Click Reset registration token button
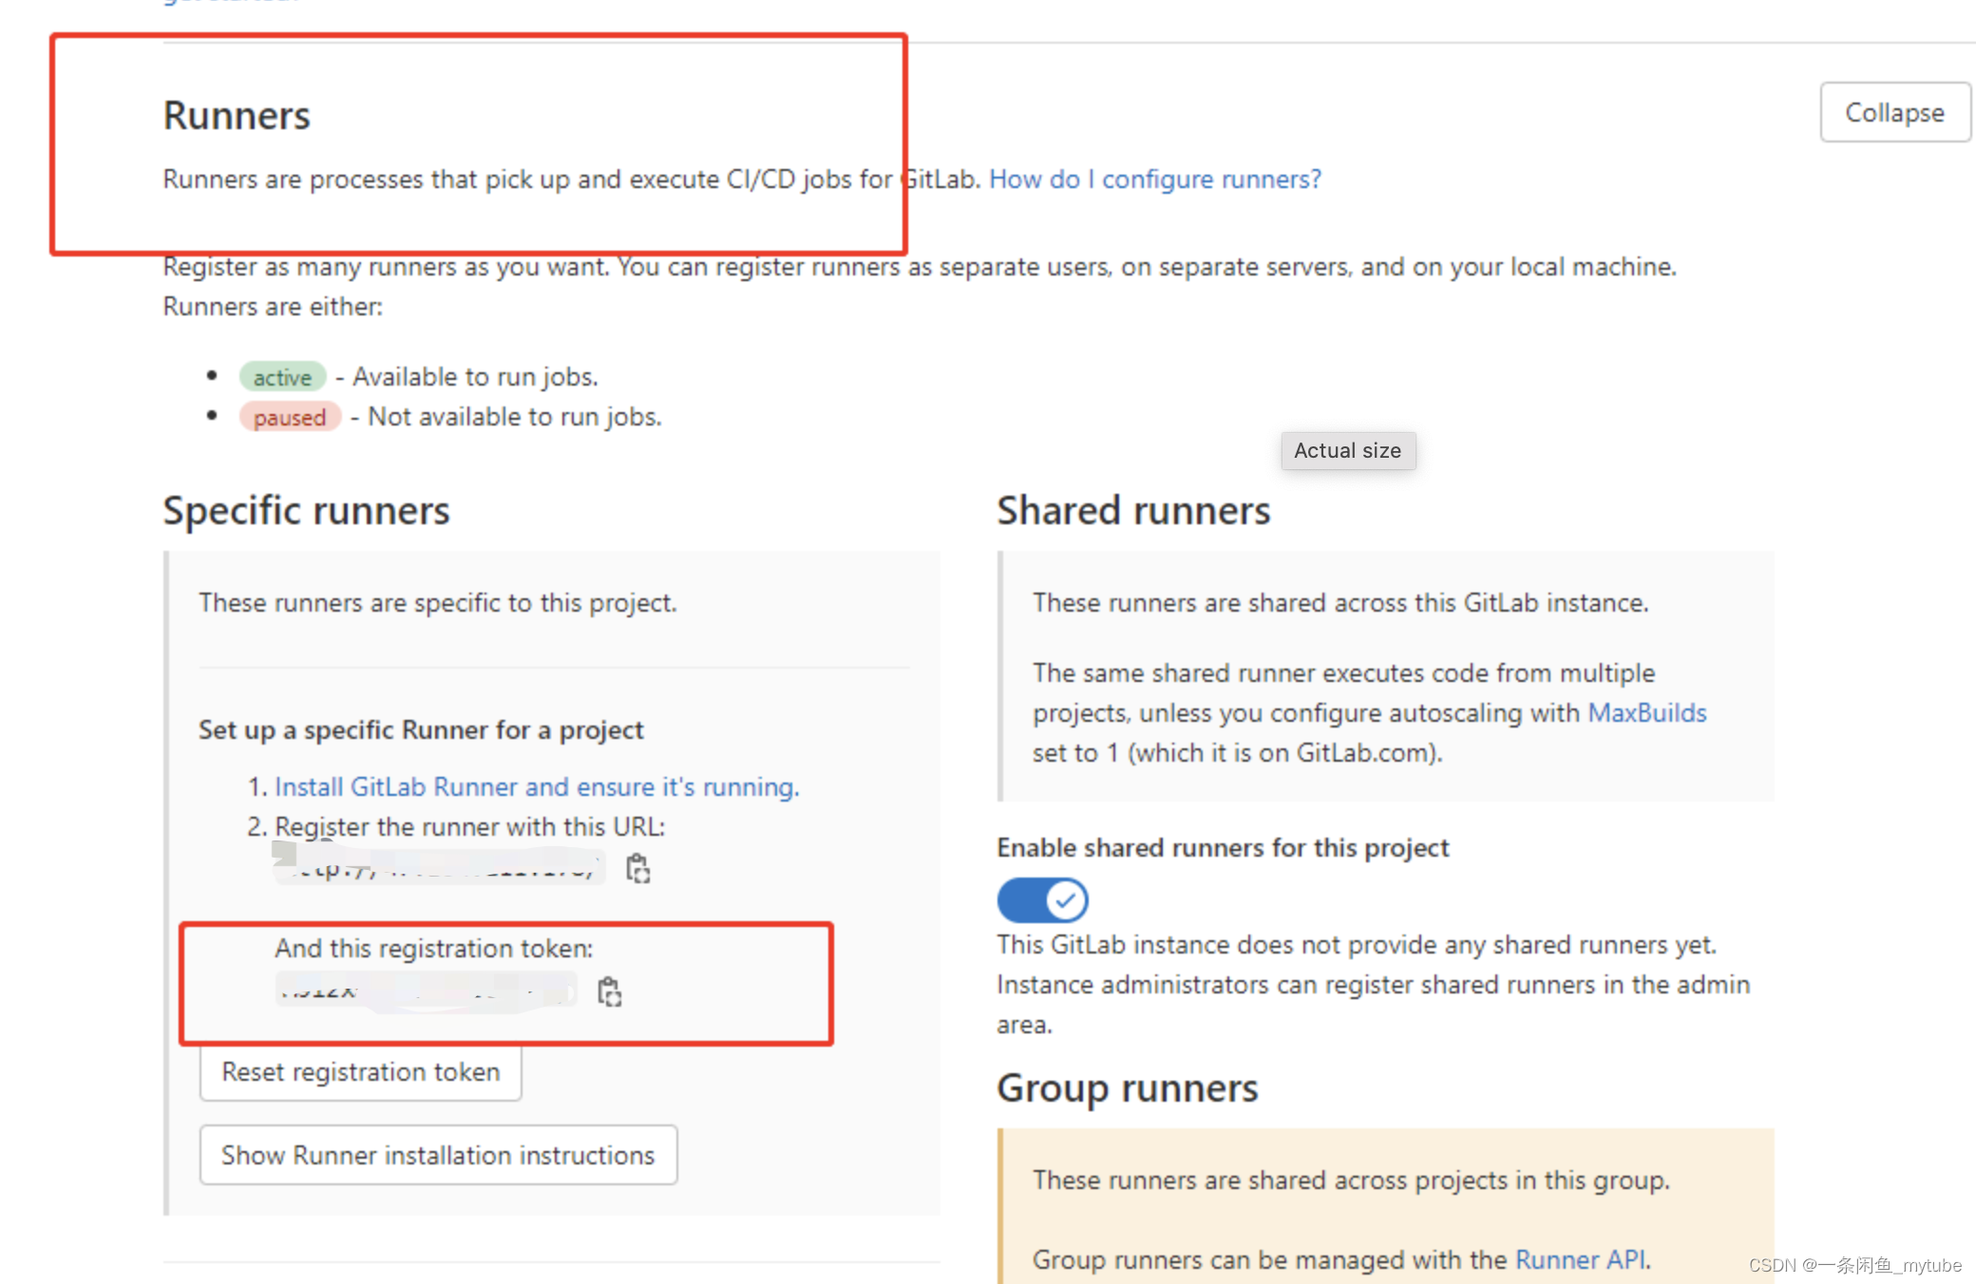This screenshot has height=1284, width=1976. [360, 1072]
